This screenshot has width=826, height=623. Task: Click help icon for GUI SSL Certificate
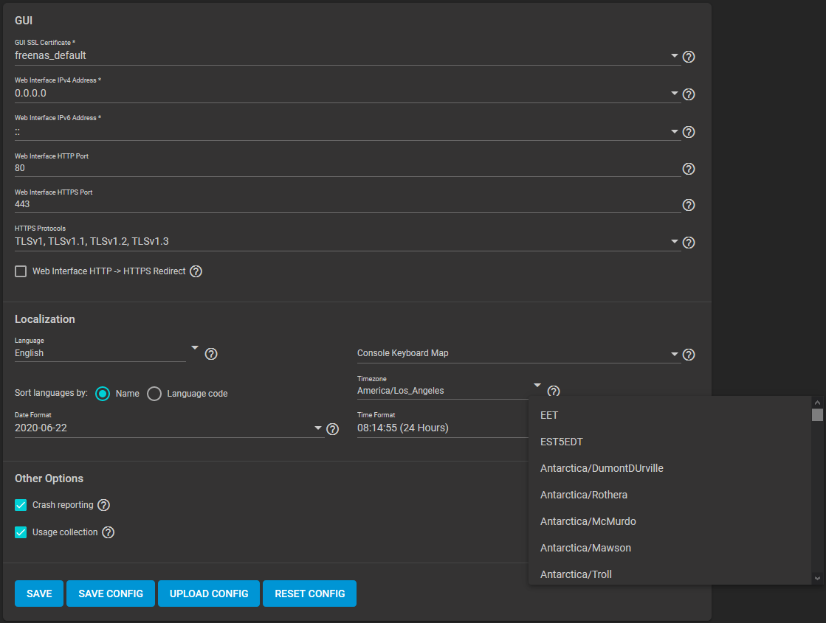[x=689, y=57]
